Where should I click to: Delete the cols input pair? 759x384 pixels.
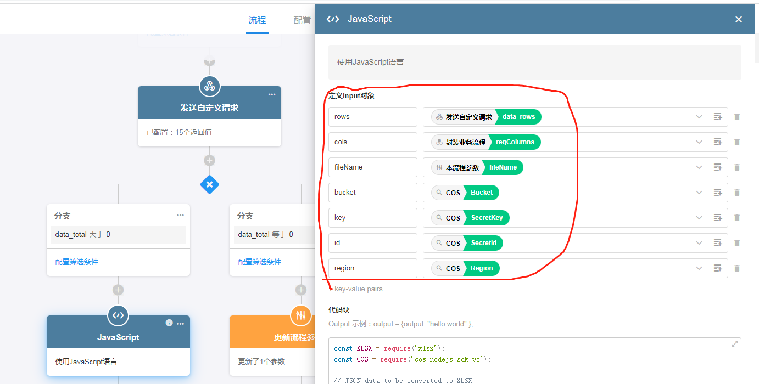[x=737, y=142]
